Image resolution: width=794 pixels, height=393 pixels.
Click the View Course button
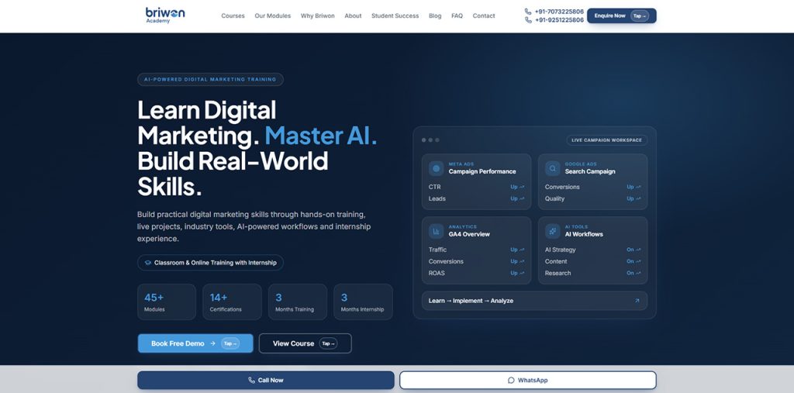click(x=306, y=343)
